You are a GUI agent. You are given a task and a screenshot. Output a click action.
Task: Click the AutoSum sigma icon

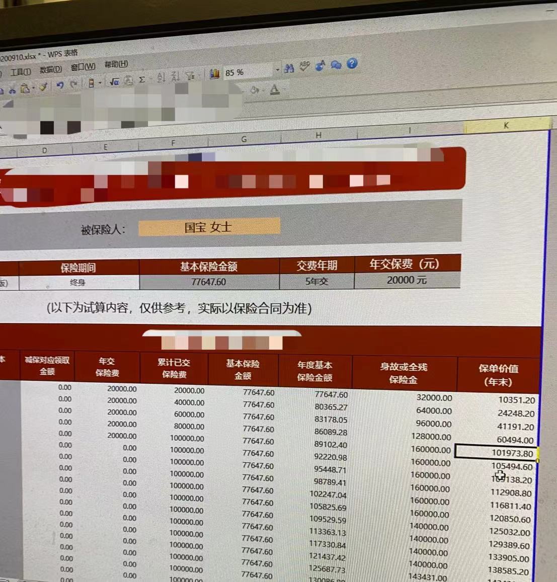142,80
